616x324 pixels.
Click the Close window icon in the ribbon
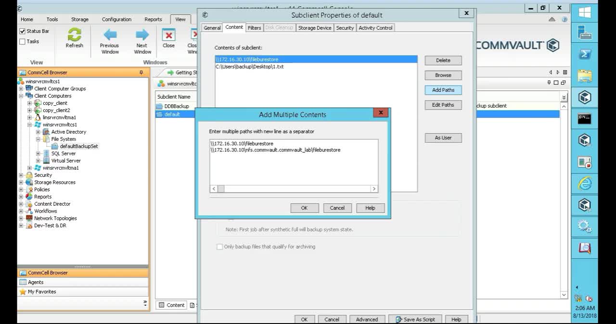(168, 35)
